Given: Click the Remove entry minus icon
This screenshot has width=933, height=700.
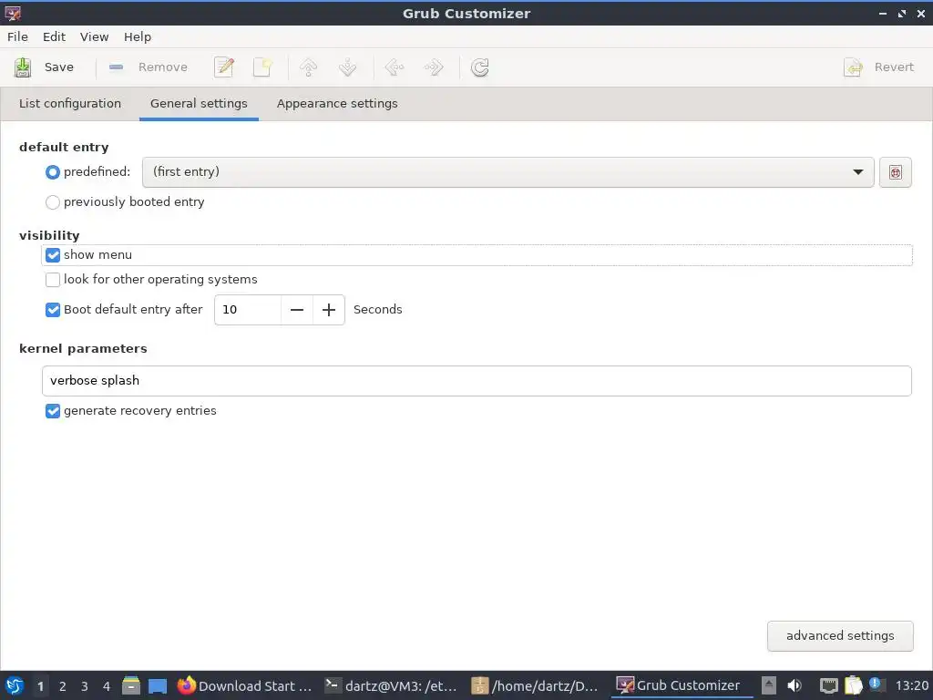Looking at the screenshot, I should tap(116, 67).
